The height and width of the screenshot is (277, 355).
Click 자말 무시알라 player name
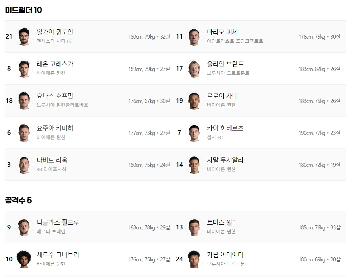[225, 160]
